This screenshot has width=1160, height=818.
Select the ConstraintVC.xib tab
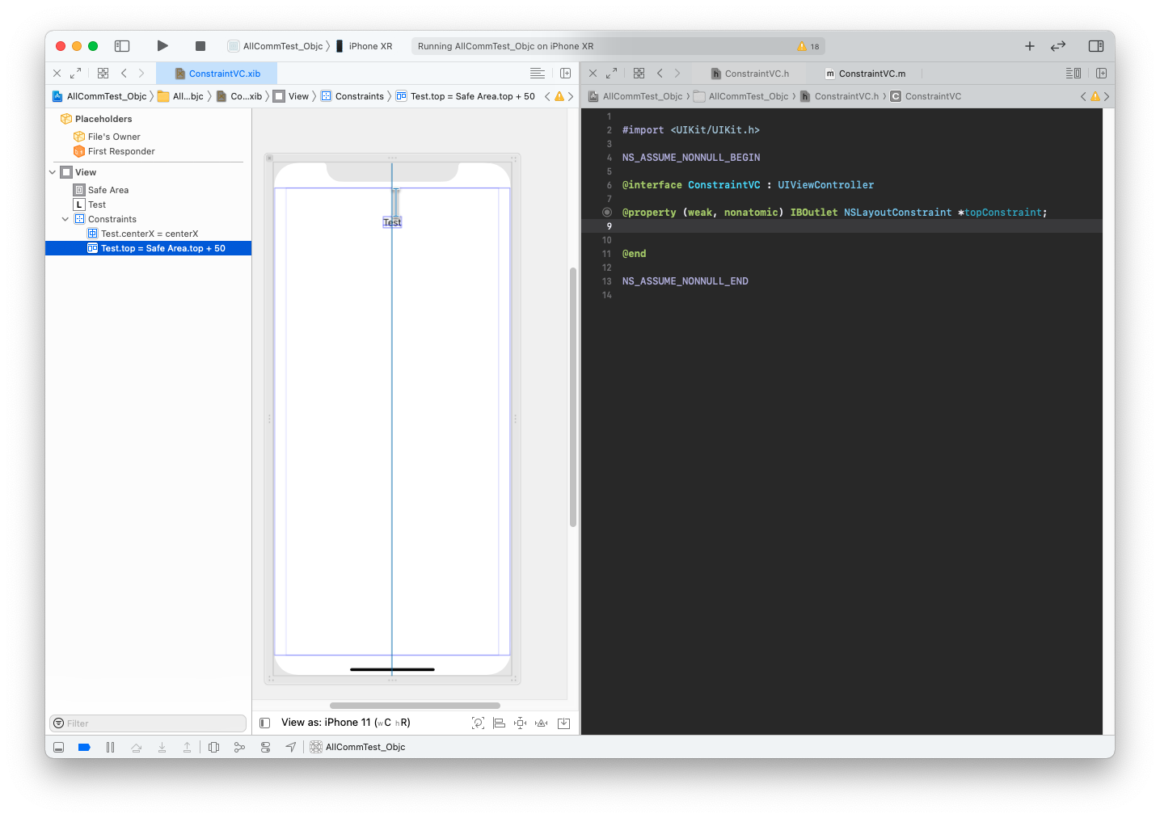click(217, 73)
